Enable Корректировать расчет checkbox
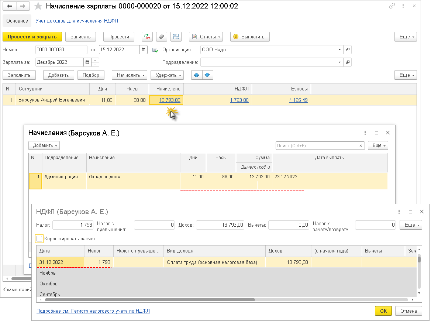 coord(39,238)
